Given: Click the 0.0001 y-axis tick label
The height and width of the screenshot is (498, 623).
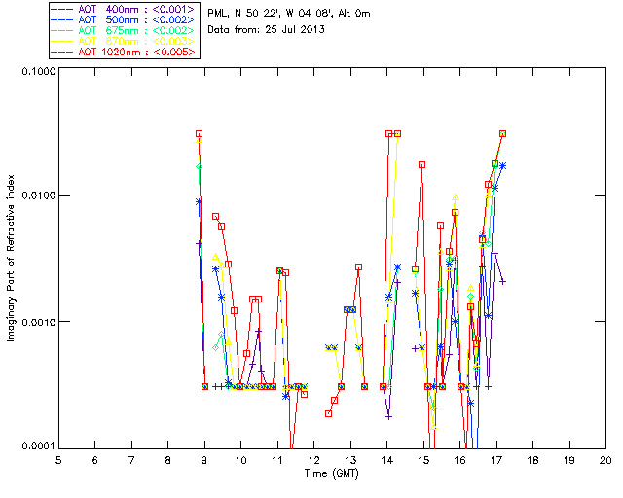Looking at the screenshot, I should (38, 445).
